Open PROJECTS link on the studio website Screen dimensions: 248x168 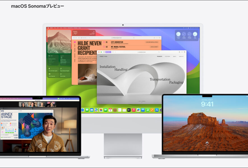(x=159, y=56)
